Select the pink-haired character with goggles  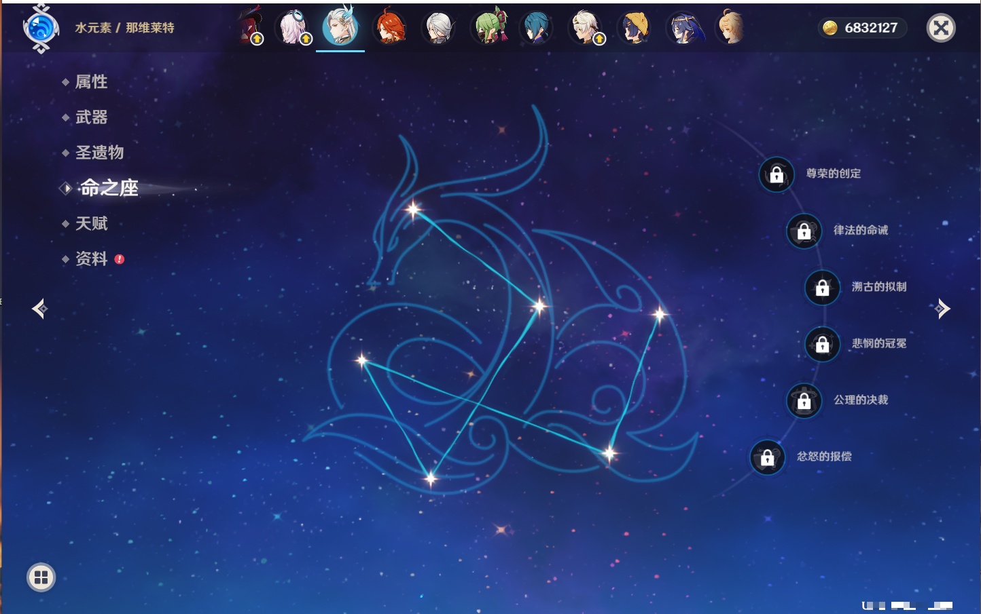tap(294, 28)
